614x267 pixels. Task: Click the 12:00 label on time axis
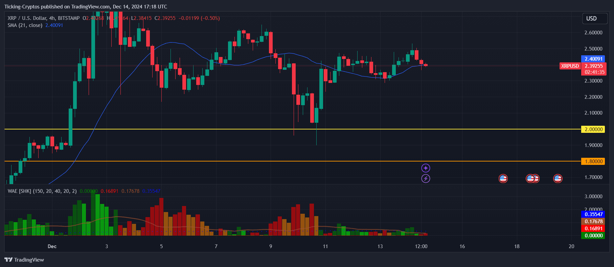[421, 246]
